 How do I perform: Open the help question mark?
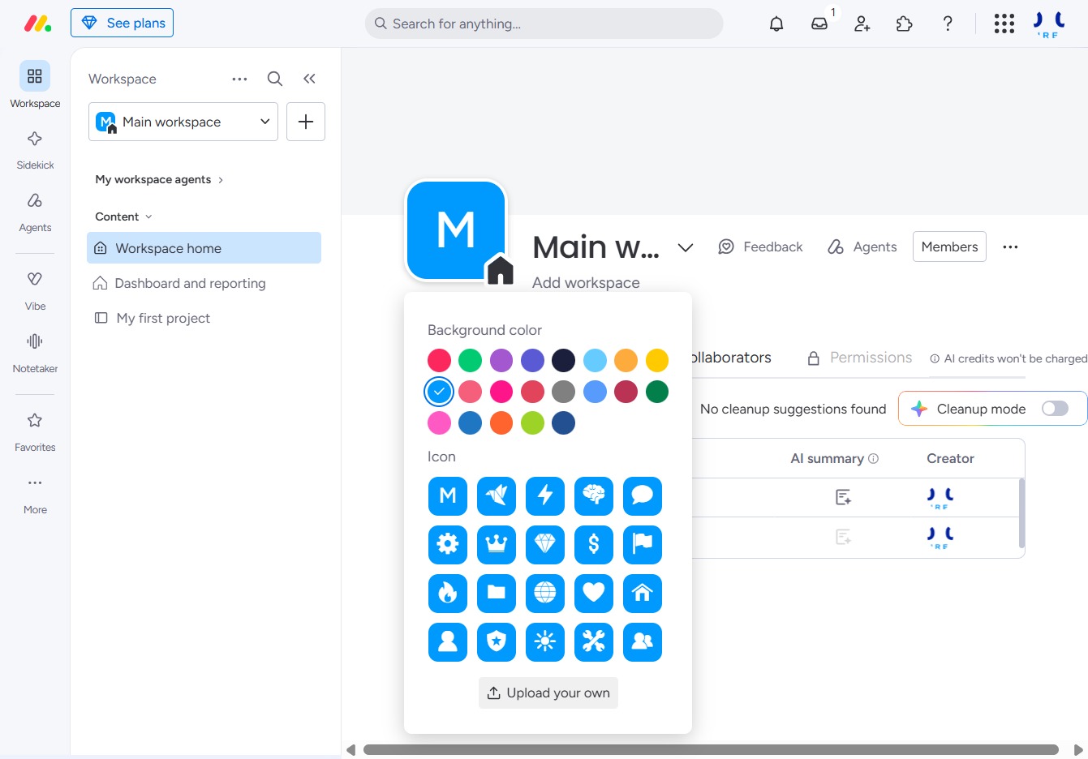click(948, 24)
